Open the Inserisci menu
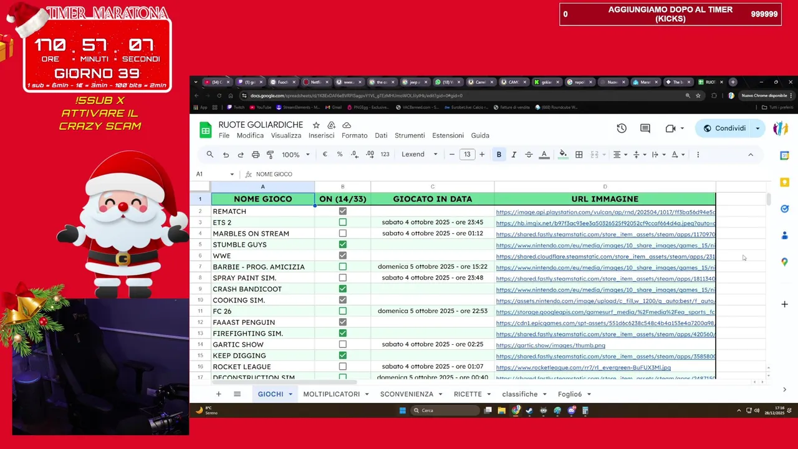This screenshot has height=449, width=798. point(321,135)
